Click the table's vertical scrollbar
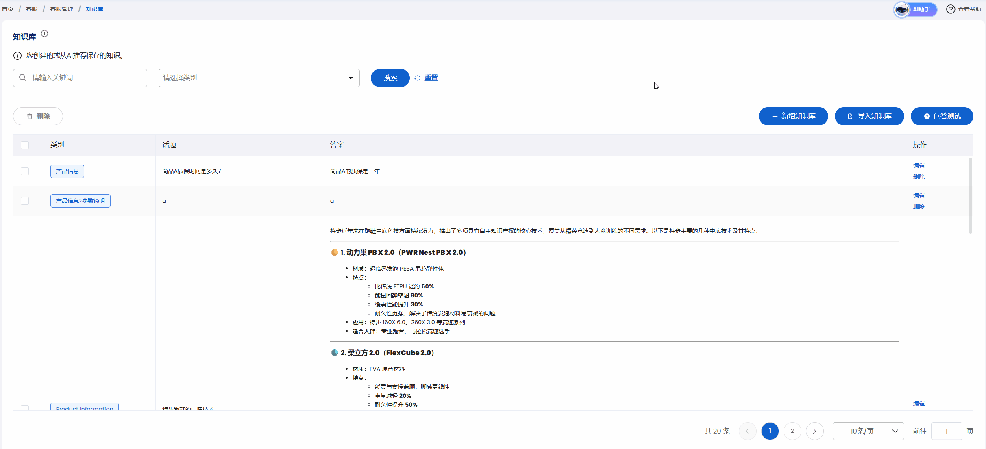 coord(970,195)
